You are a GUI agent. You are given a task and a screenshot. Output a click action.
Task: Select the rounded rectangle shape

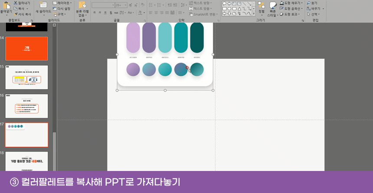coord(234,9)
